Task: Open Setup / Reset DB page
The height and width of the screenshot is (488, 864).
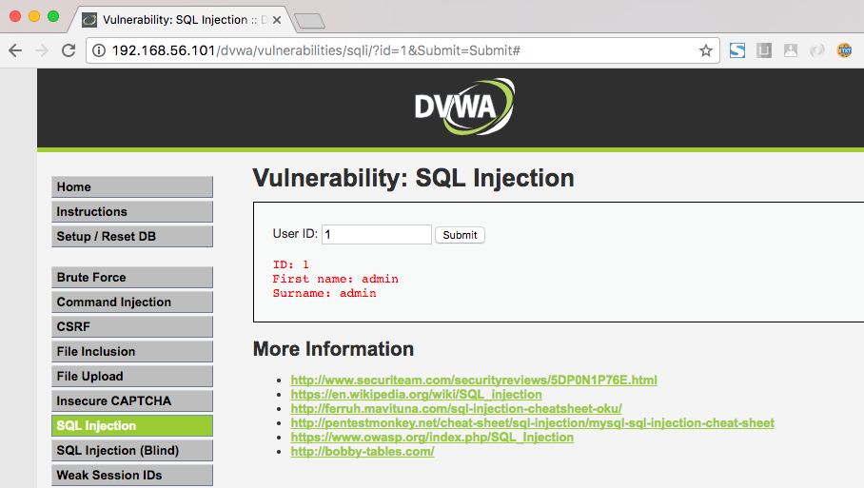Action: pyautogui.click(x=132, y=237)
